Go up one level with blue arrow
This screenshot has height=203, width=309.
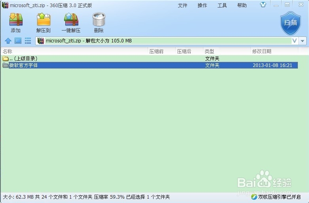click(8, 41)
